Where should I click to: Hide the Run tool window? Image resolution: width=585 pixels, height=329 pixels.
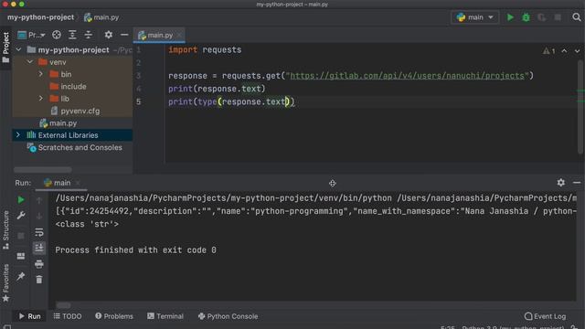pos(577,183)
